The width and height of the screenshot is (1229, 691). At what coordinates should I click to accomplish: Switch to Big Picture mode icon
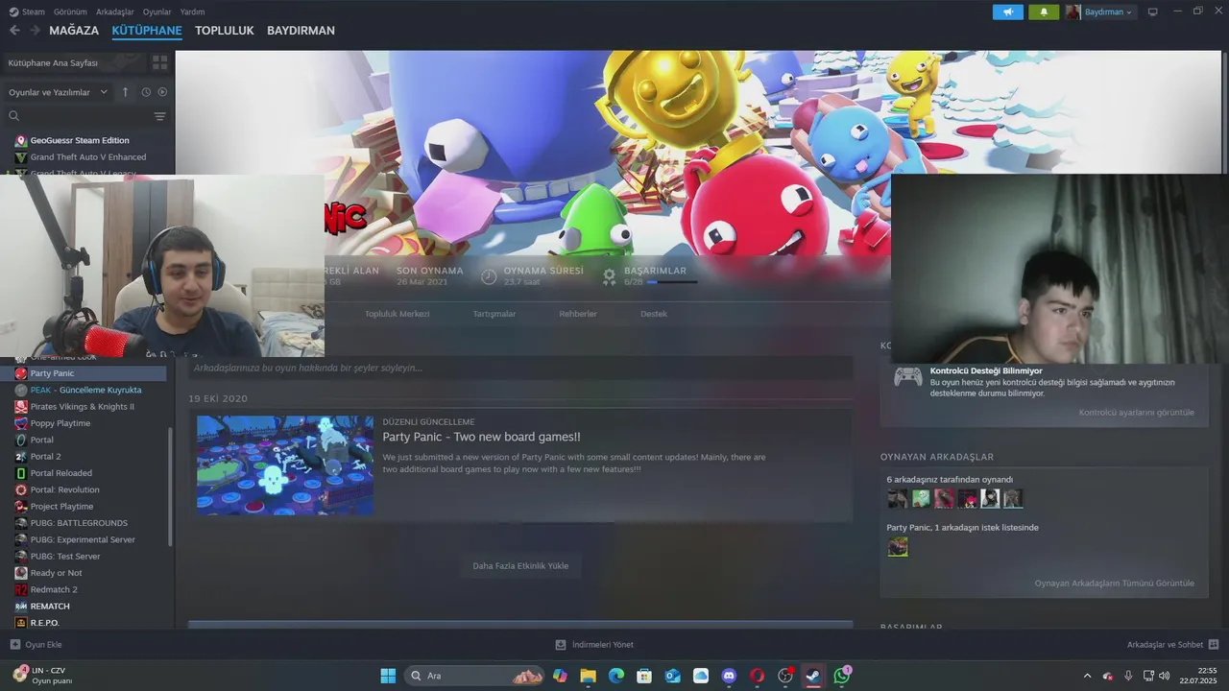1153,12
